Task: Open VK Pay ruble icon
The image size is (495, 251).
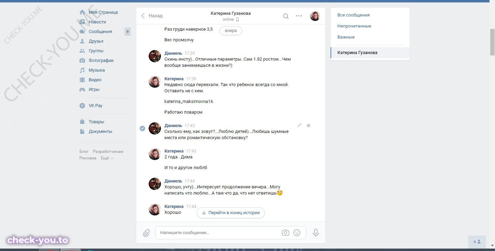Action: pos(82,106)
